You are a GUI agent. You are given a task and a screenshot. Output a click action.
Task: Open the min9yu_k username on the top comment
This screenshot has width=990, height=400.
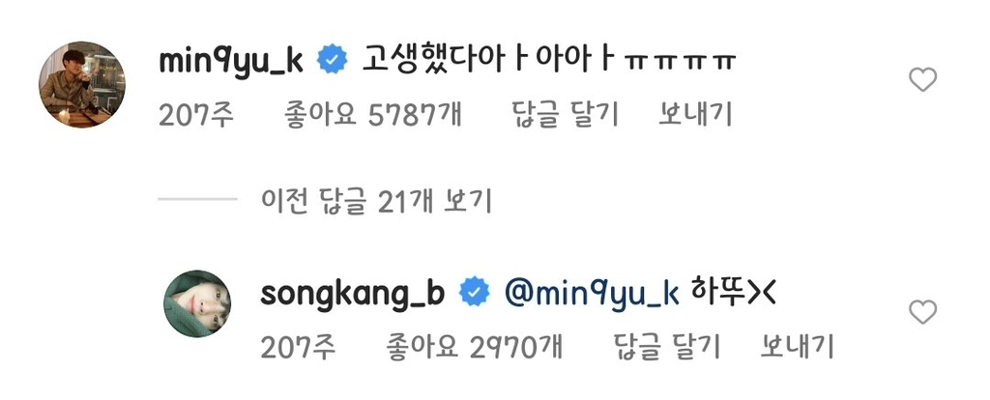pos(231,63)
